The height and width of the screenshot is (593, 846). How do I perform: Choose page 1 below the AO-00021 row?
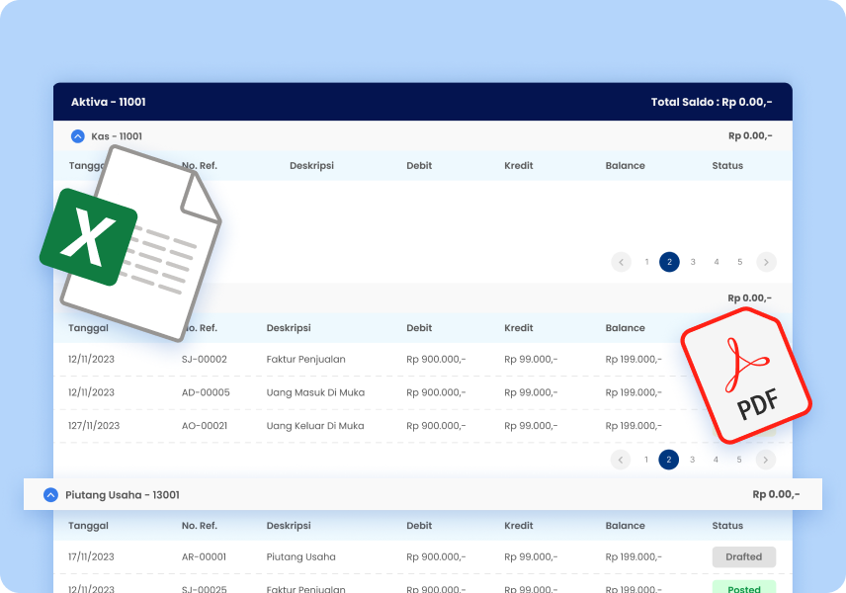coord(645,460)
